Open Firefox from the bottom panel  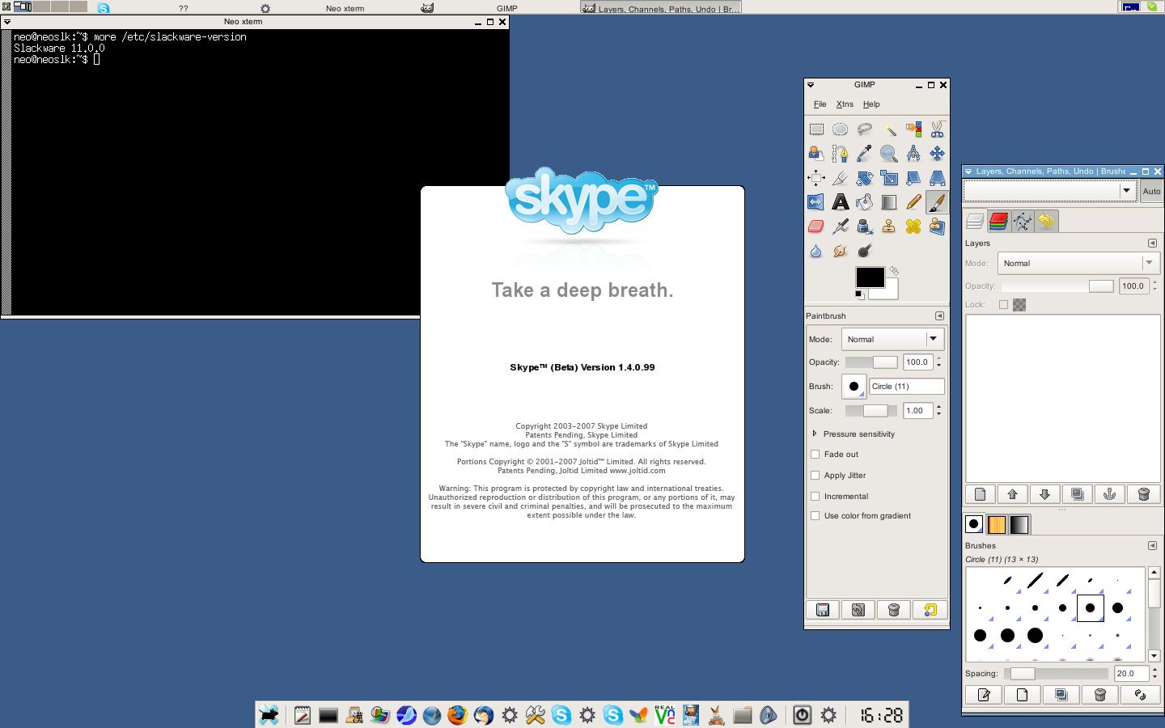point(457,715)
